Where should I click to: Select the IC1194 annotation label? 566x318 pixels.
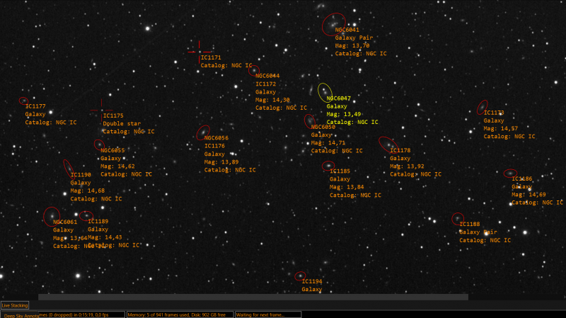[x=312, y=281]
